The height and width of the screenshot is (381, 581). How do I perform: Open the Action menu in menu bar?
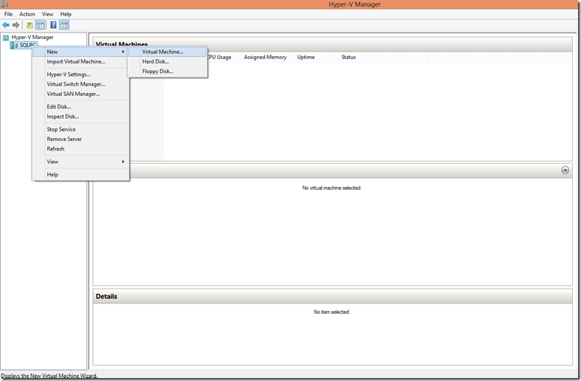(27, 14)
